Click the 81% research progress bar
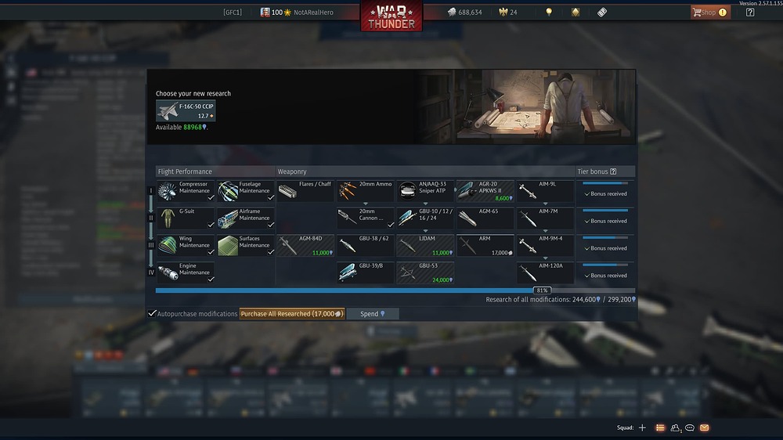The width and height of the screenshot is (783, 440). coord(395,290)
